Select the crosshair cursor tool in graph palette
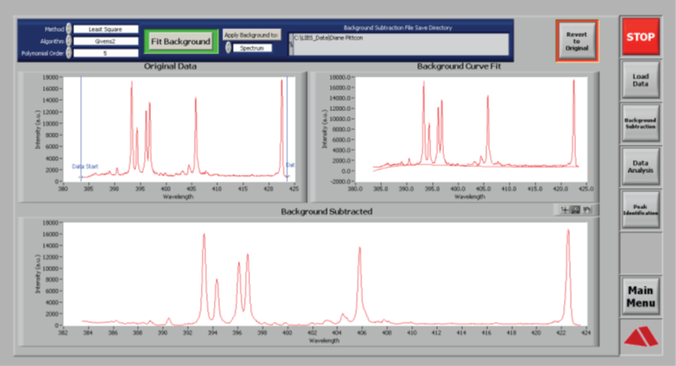Viewport: 676px width, 366px height. tap(565, 210)
